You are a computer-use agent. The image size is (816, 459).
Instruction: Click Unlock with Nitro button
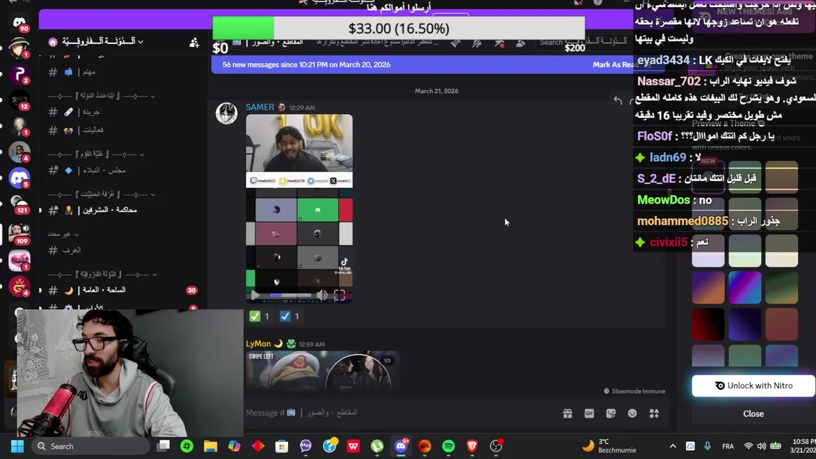point(753,386)
